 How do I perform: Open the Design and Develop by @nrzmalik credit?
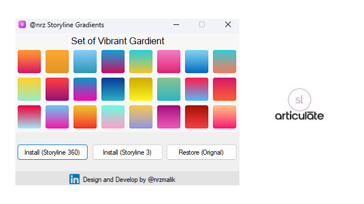(129, 180)
